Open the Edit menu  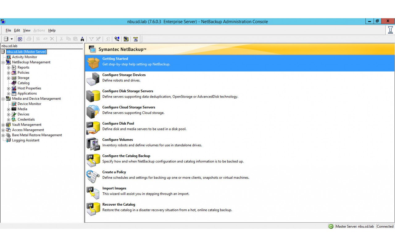click(x=17, y=30)
